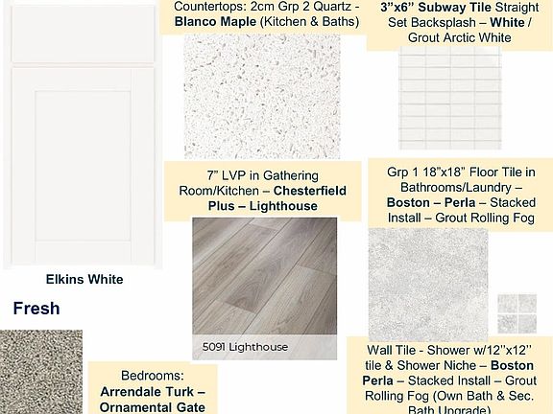553x414 pixels.
Task: Click the Elkins White label text
Action: click(x=84, y=279)
